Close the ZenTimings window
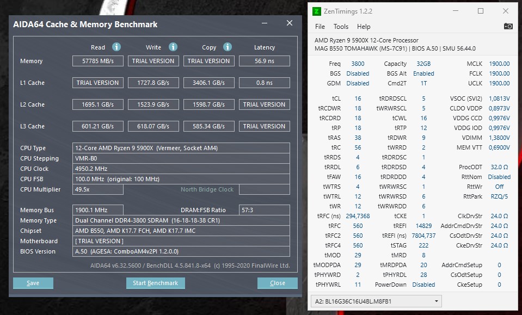Image resolution: width=522 pixels, height=315 pixels. pyautogui.click(x=505, y=11)
